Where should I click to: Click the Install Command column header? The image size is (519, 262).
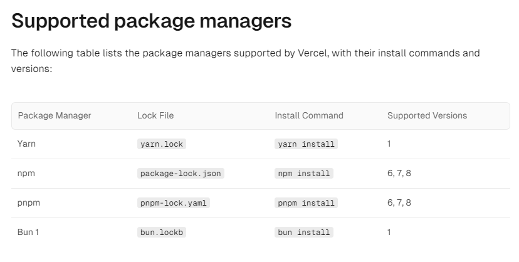309,115
